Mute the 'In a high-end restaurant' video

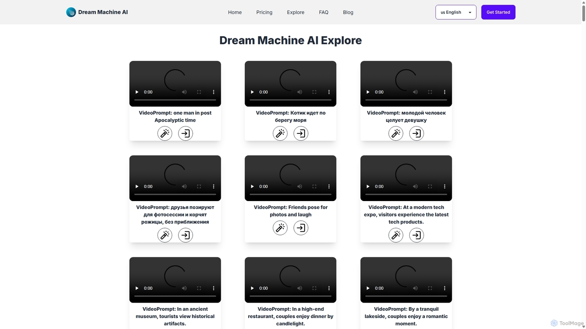(x=299, y=288)
